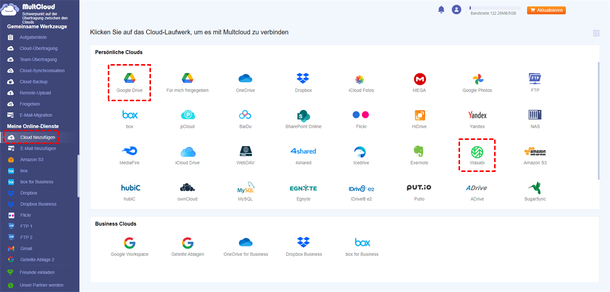Click the Flickr cloud icon
The width and height of the screenshot is (610, 292).
[x=361, y=115]
